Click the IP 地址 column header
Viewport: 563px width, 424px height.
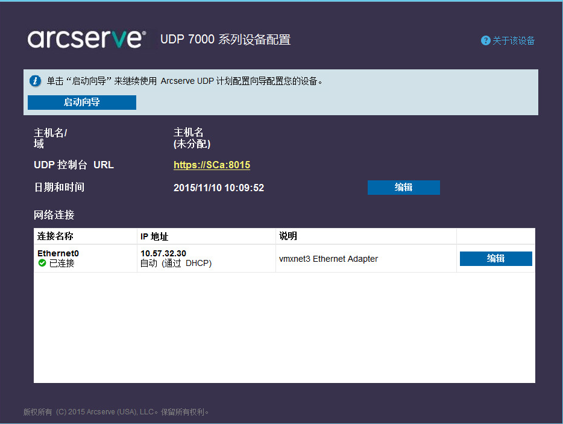tap(154, 236)
